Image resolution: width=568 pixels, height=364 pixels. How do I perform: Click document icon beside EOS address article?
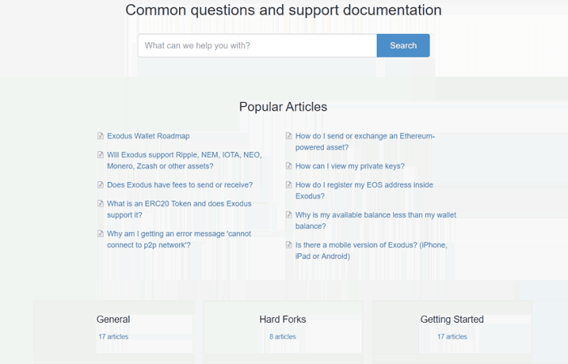coord(289,184)
